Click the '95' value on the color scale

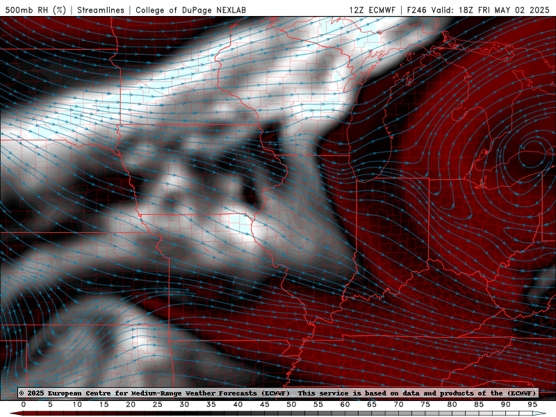[532, 404]
